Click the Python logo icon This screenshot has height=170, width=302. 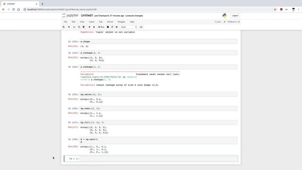click(x=225, y=16)
